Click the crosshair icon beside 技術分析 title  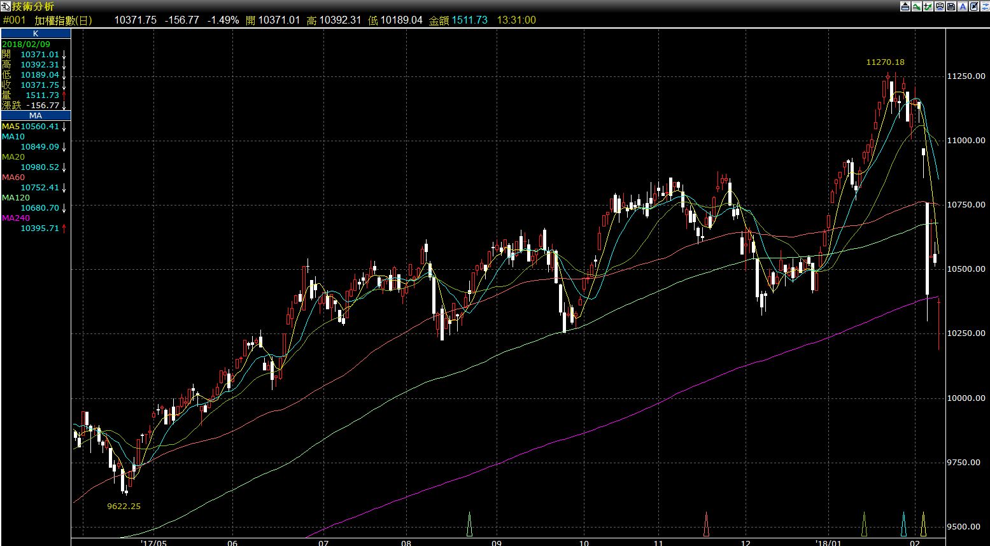pos(6,6)
